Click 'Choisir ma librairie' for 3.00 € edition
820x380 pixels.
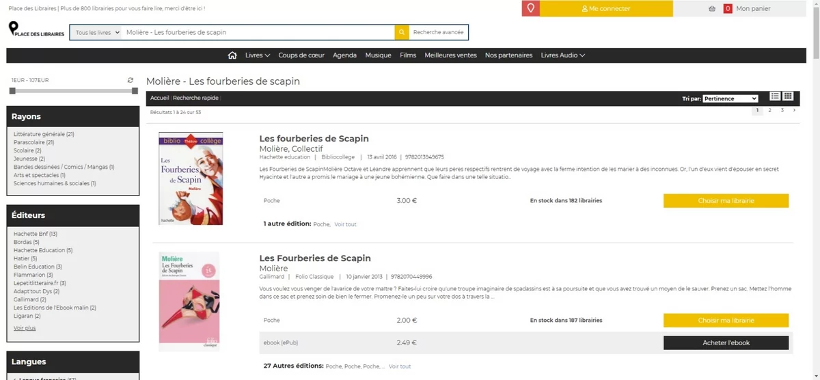726,201
